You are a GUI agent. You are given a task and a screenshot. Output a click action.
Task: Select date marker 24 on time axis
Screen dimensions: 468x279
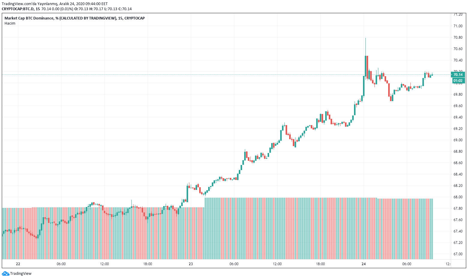coord(364,264)
